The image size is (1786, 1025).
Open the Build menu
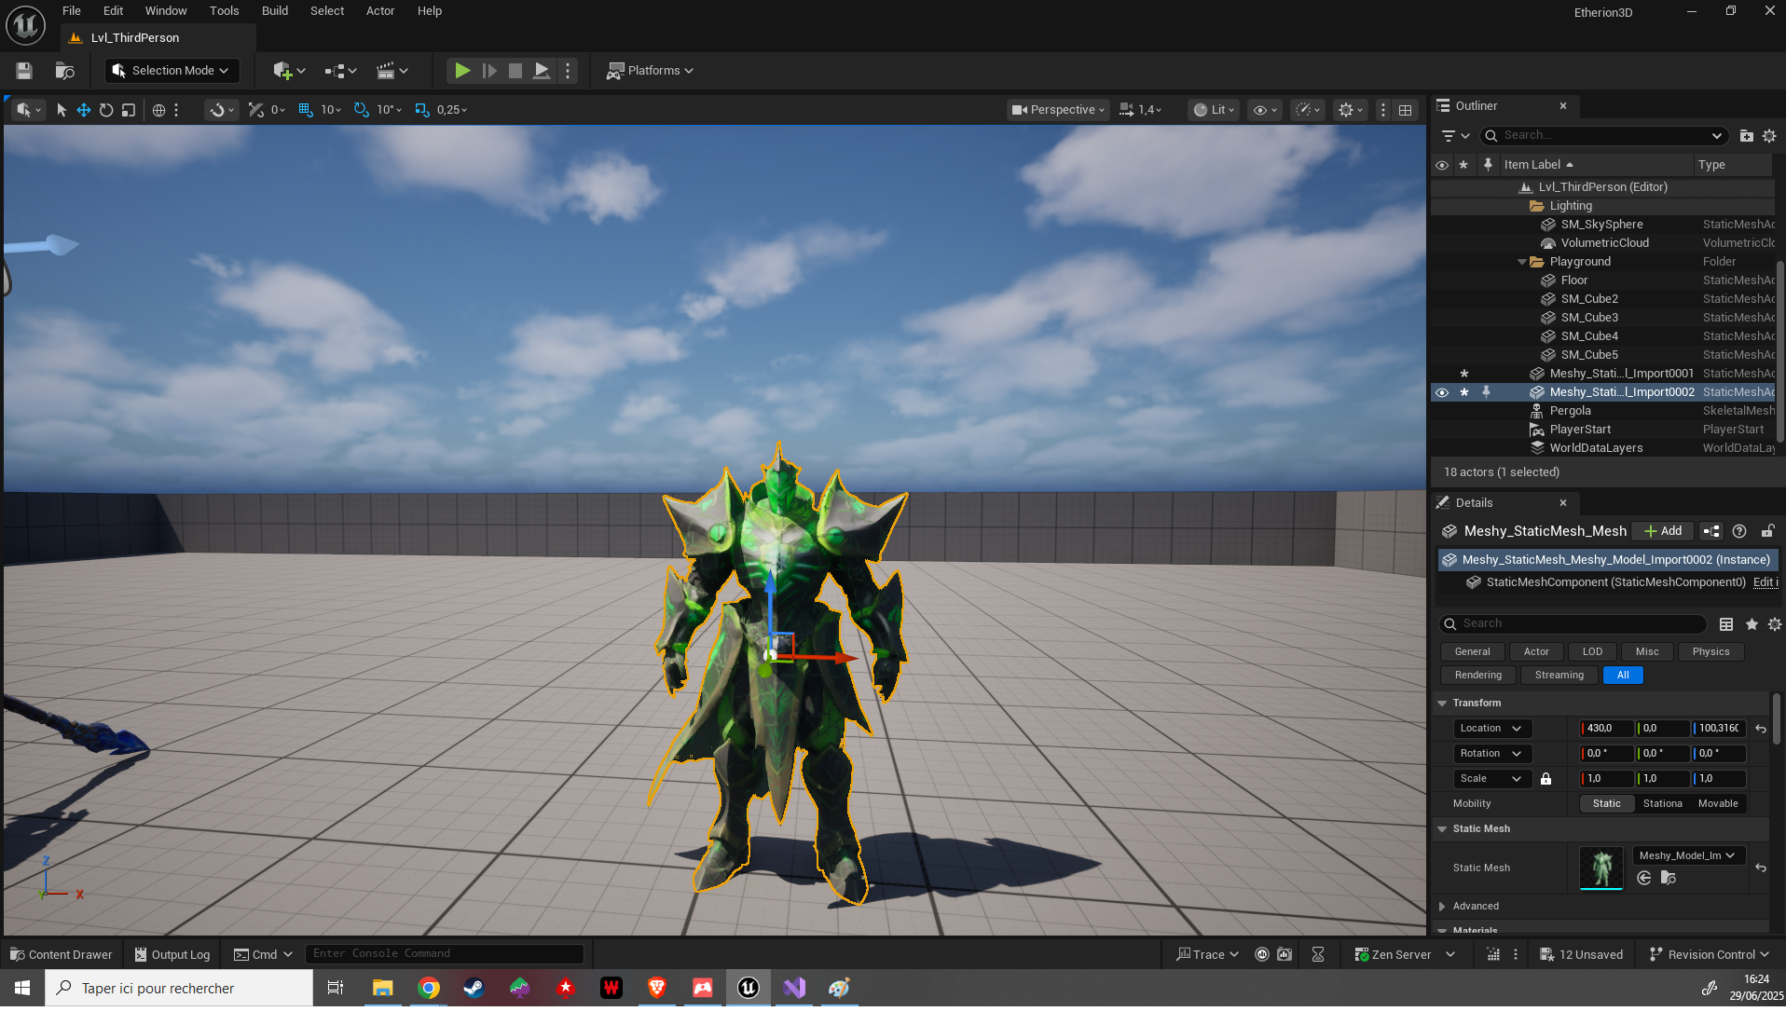pos(275,11)
